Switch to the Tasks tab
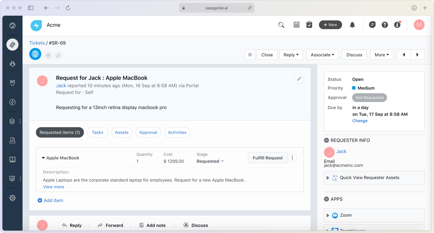This screenshot has height=233, width=434. (x=98, y=132)
